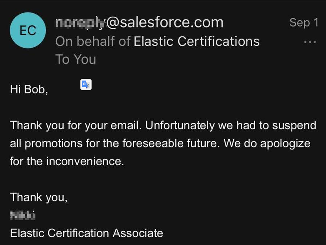The width and height of the screenshot is (326, 245).
Task: Click the "Hi Bob," greeting text
Action: (x=29, y=89)
